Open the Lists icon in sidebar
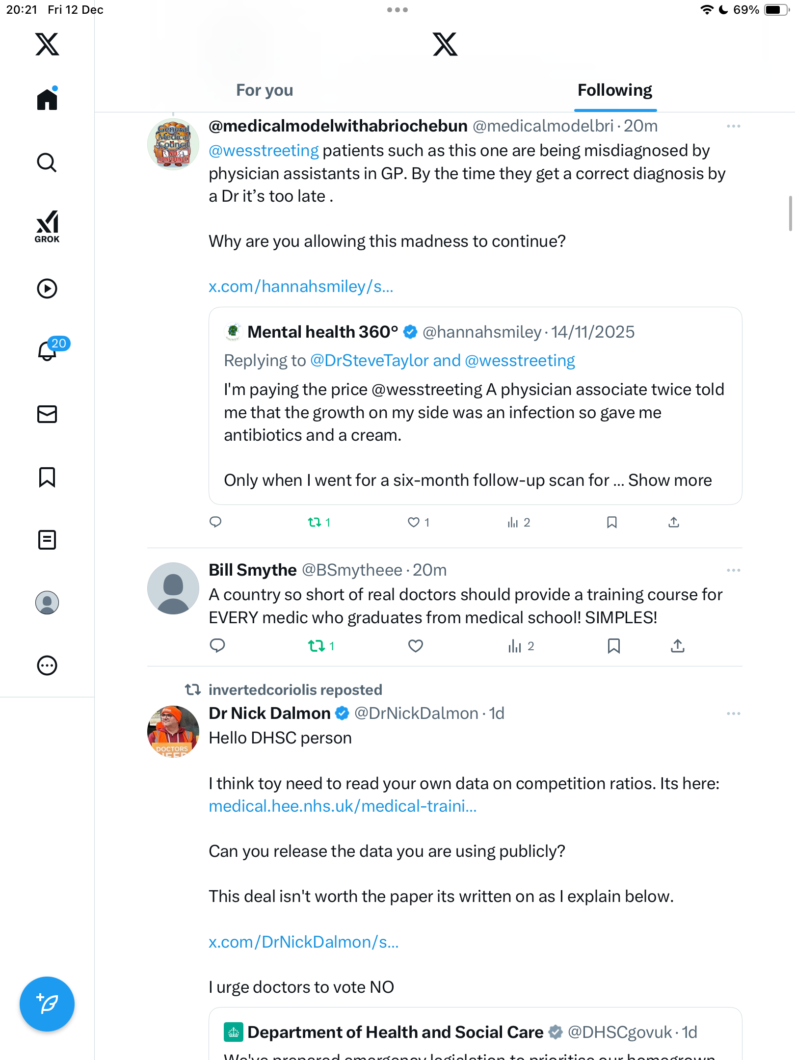This screenshot has width=795, height=1060. click(47, 540)
